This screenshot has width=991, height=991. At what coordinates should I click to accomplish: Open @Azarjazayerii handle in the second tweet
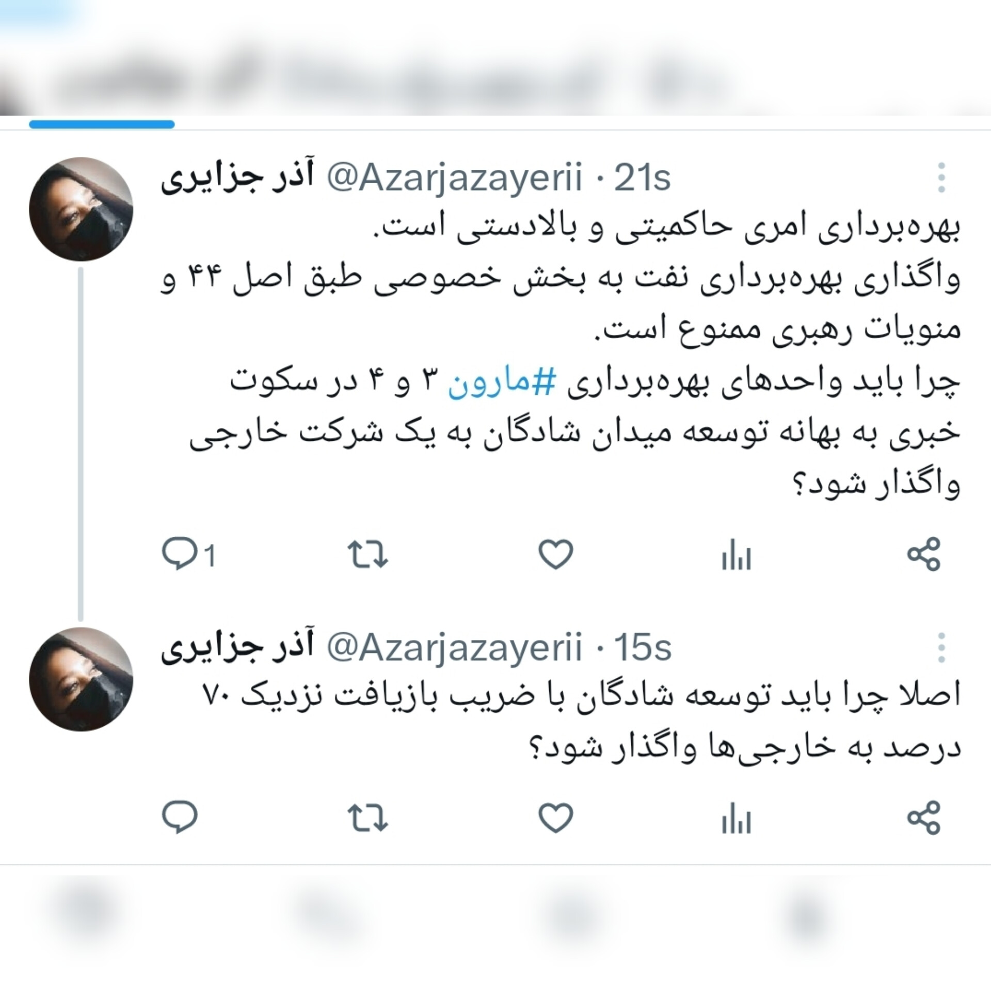(454, 648)
